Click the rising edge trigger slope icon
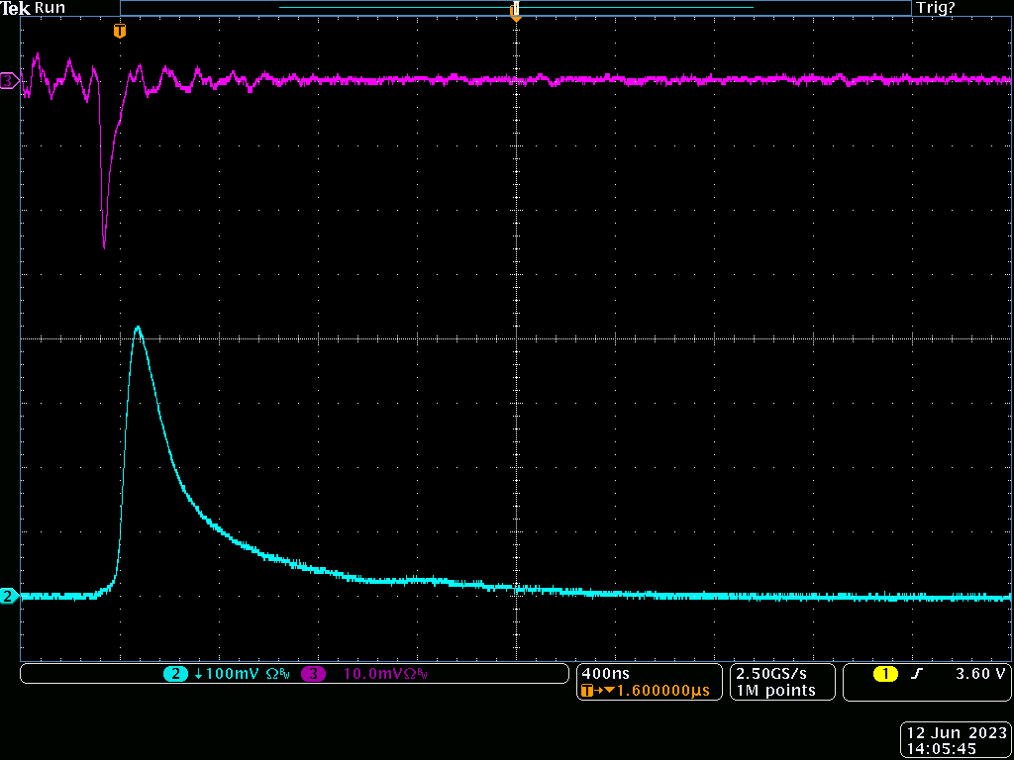Screen dimensions: 1014x760 tap(917, 674)
